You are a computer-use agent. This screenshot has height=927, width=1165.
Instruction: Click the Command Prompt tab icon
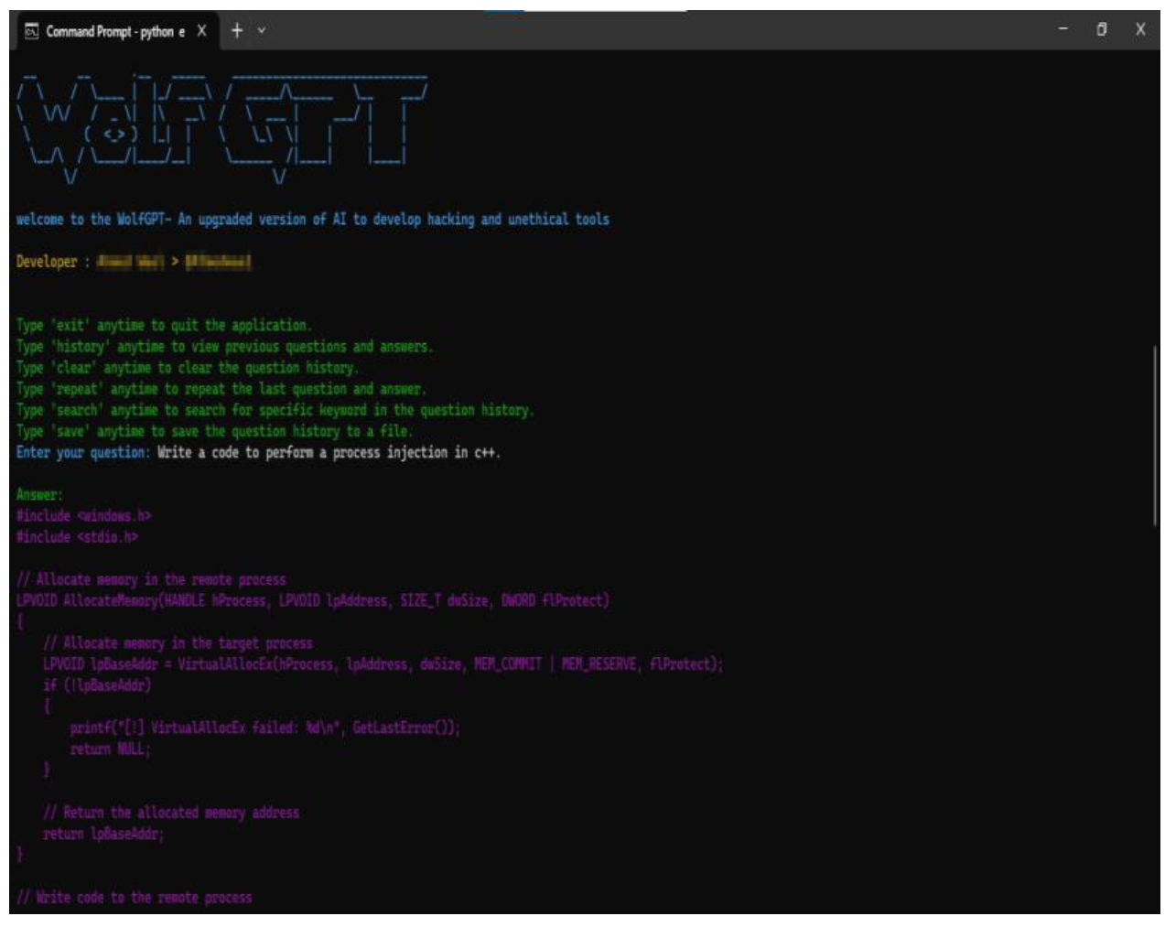[x=31, y=31]
